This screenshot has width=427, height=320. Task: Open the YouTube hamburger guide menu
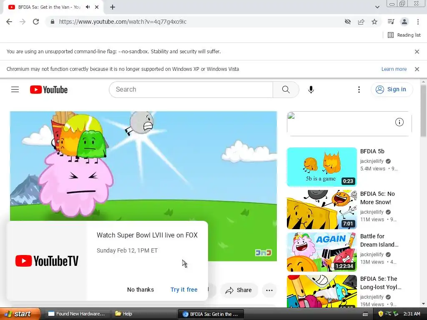pyautogui.click(x=15, y=90)
